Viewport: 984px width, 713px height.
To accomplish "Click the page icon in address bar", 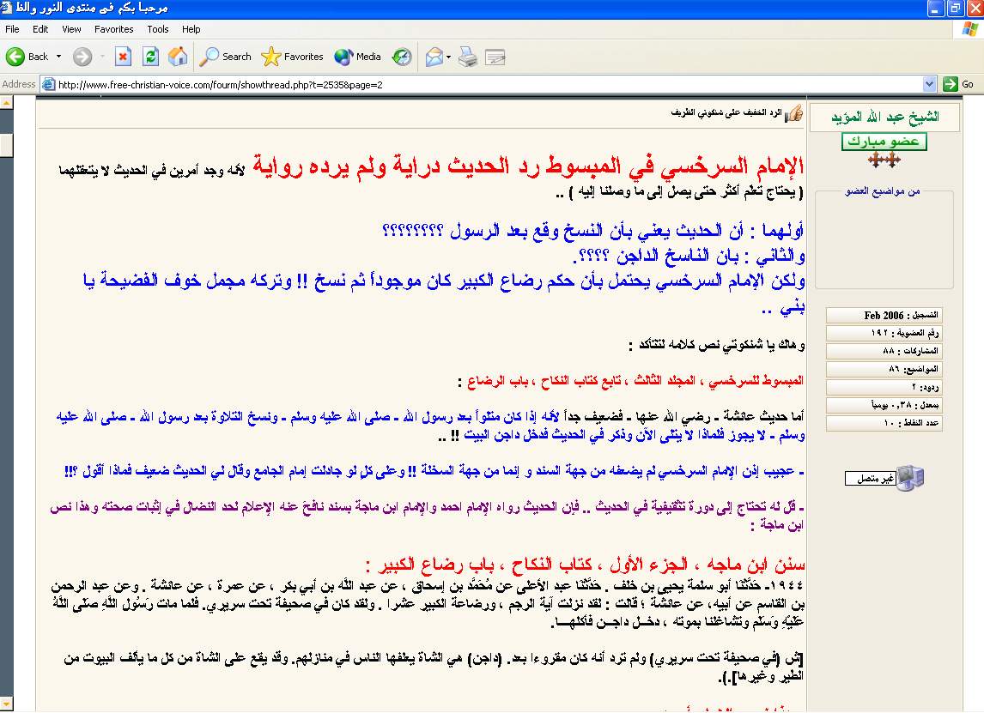I will (x=48, y=84).
